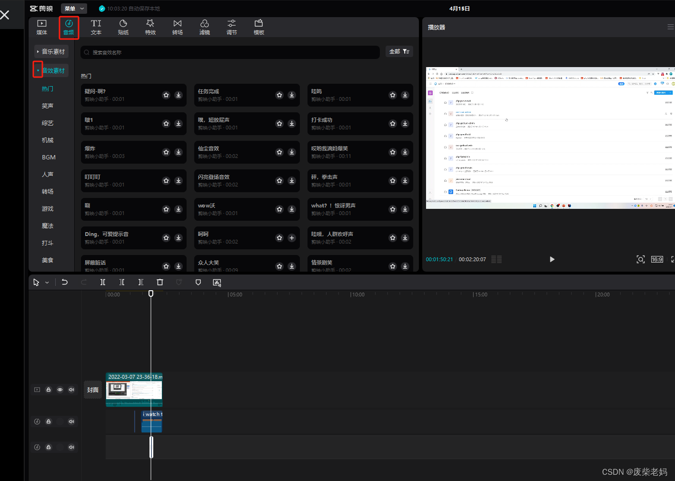Viewport: 675px width, 481px height.
Task: Mute the first audio track
Action: (x=71, y=422)
